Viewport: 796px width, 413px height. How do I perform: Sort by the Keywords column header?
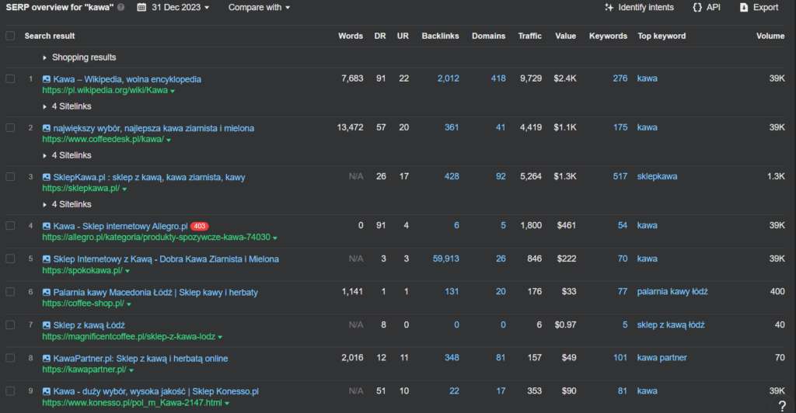(x=608, y=36)
